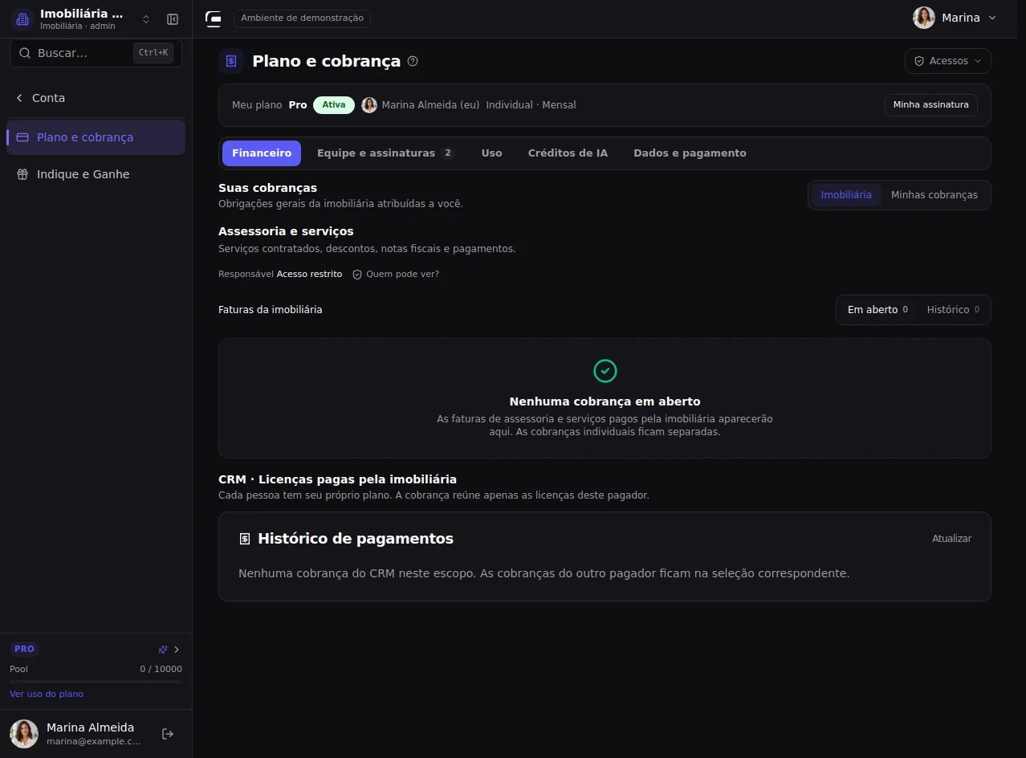Image resolution: width=1026 pixels, height=758 pixels.
Task: Click the 0 / 10000 pool value
Action: click(161, 669)
